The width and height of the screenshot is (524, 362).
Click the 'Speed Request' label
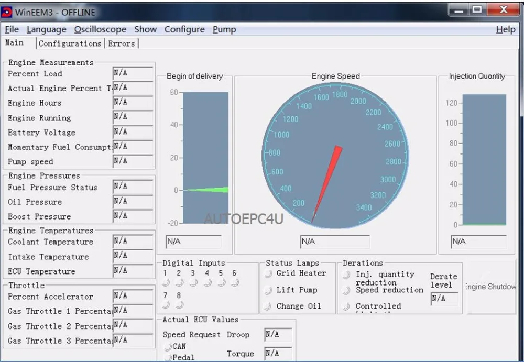191,335
